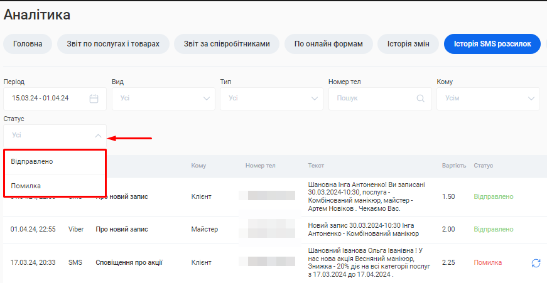The width and height of the screenshot is (547, 283).
Task: Click the Вартість column header
Action: click(x=453, y=166)
